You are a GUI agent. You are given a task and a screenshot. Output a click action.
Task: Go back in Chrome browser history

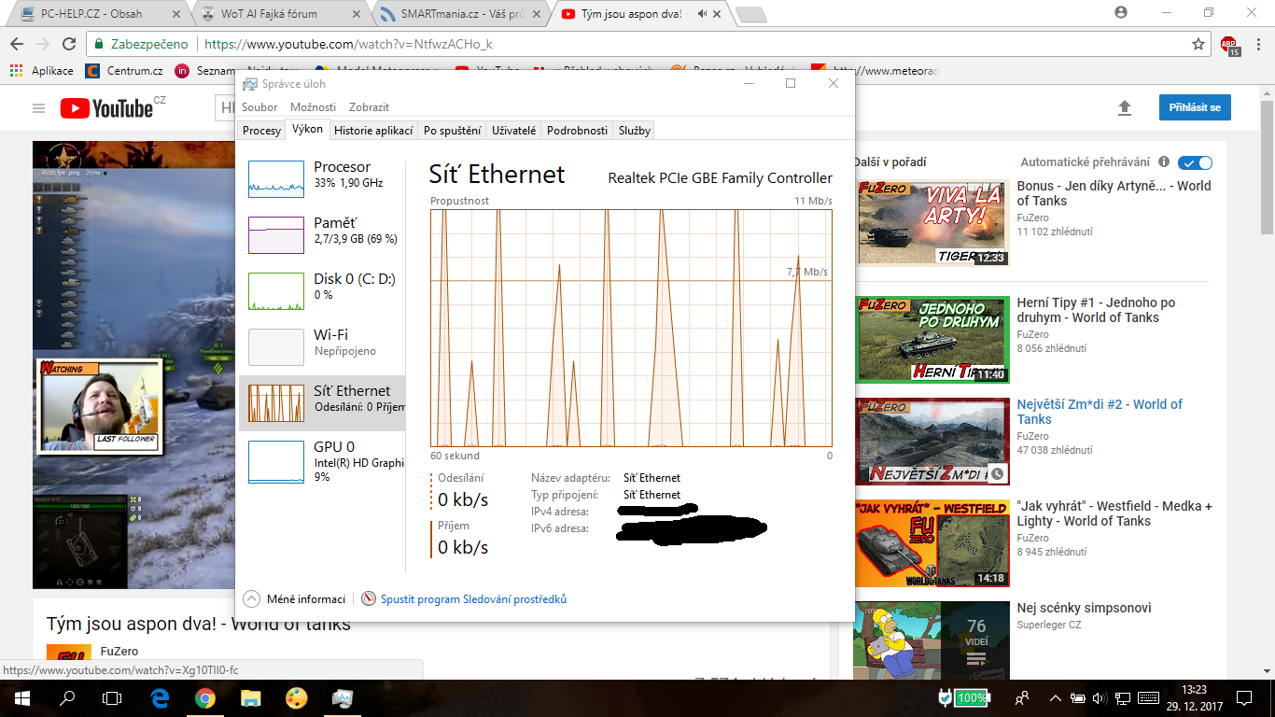pos(16,44)
